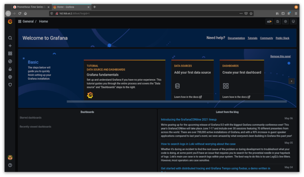Open the Public Slack link
This screenshot has width=304, height=177.
pos(282,38)
